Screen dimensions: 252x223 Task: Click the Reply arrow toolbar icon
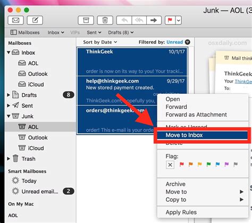[124, 20]
